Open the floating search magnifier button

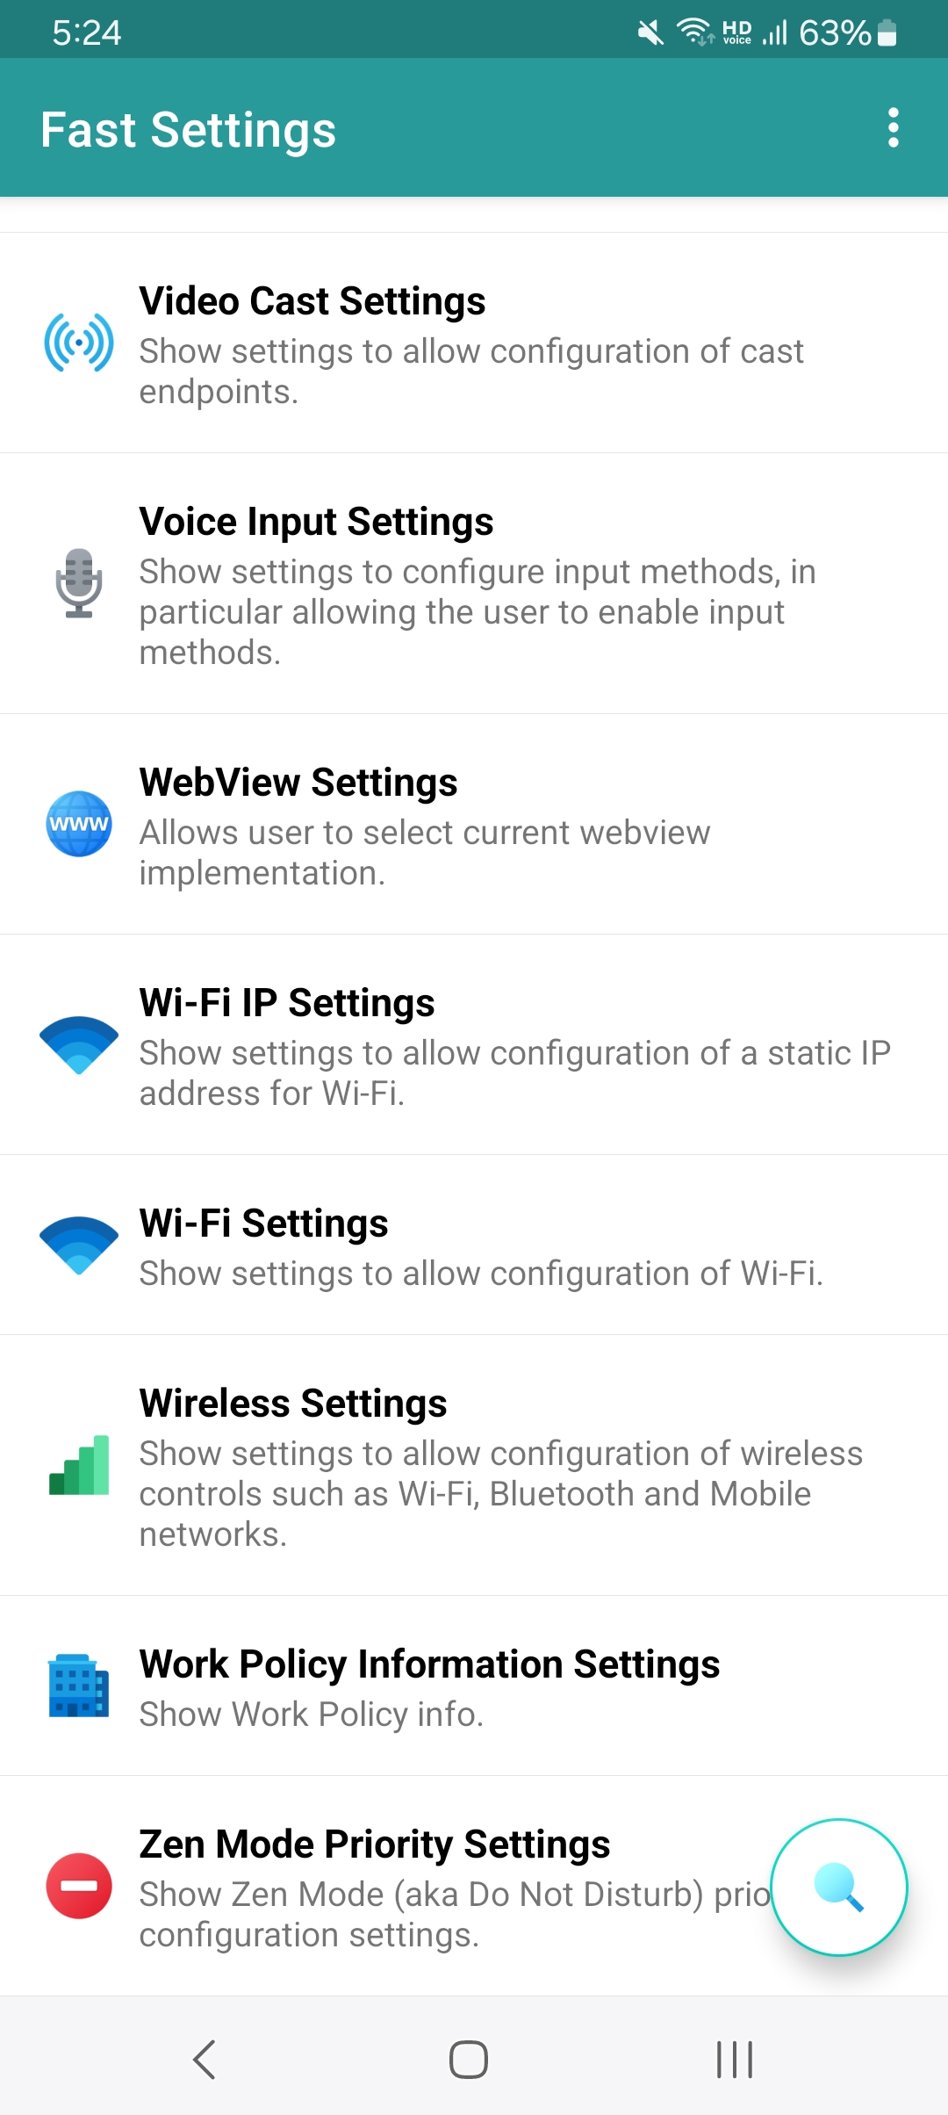tap(839, 1888)
